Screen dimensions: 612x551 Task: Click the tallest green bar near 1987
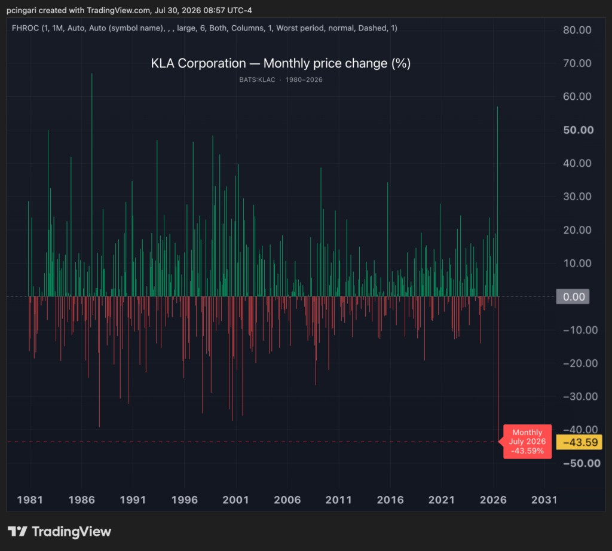tap(92, 185)
